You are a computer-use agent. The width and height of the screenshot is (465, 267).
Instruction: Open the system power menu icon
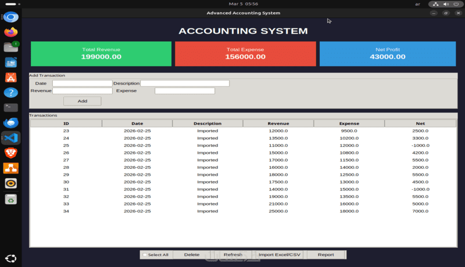pyautogui.click(x=456, y=4)
